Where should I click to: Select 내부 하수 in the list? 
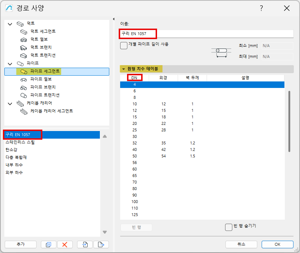pyautogui.click(x=52, y=165)
